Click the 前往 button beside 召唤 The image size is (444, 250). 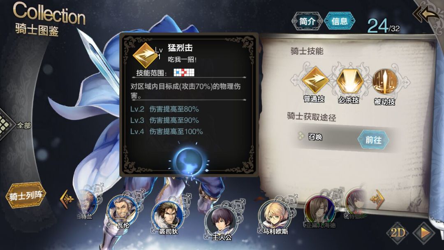[373, 139]
